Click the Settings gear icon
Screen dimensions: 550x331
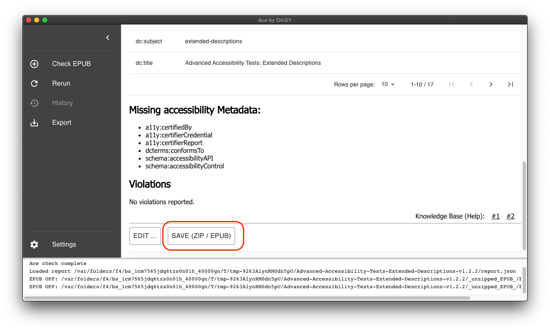click(x=34, y=245)
